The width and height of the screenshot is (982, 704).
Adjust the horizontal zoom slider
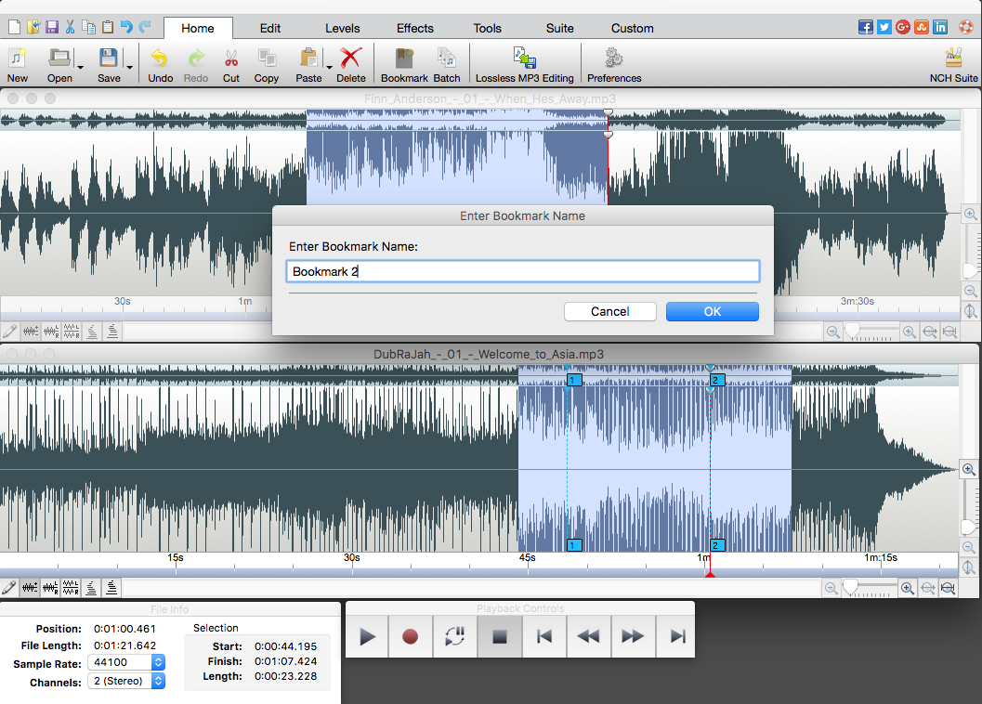(x=851, y=587)
